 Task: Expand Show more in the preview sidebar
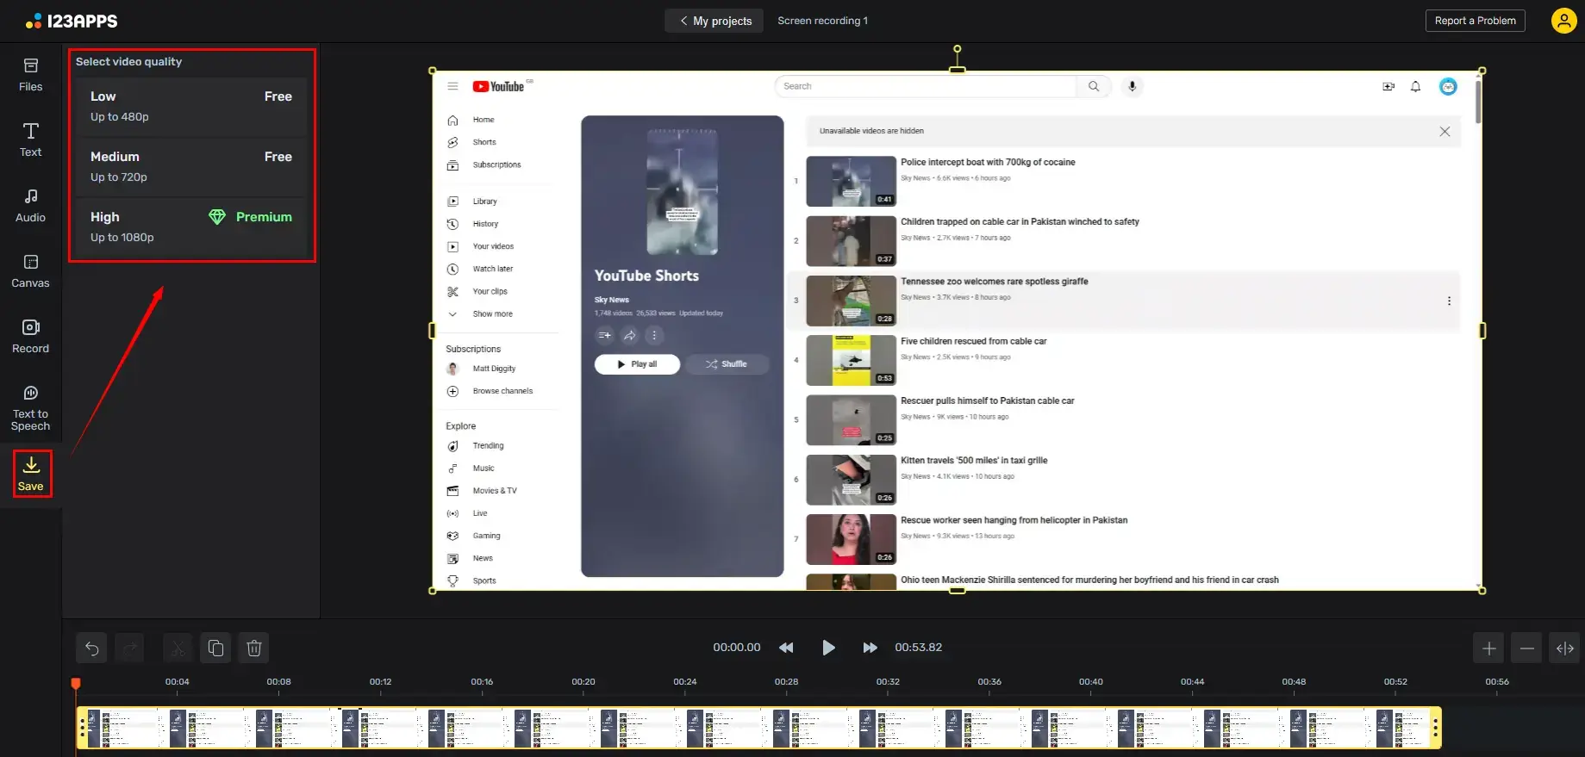492,314
